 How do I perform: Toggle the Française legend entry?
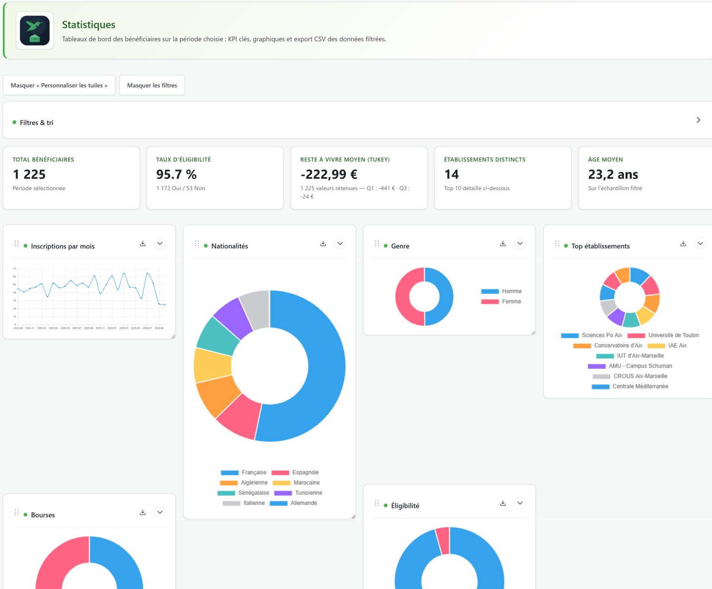tap(244, 473)
